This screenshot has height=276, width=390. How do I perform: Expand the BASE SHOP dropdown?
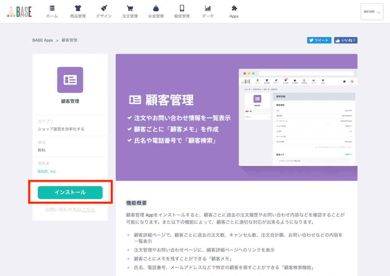point(372,12)
